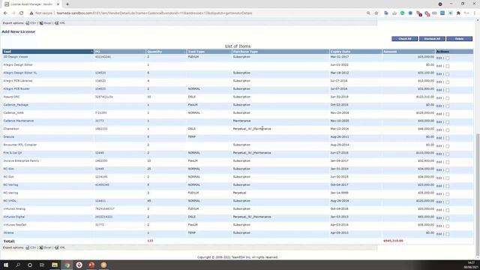Click the top CSV export text link
The height and width of the screenshot is (270, 480).
tap(33, 23)
